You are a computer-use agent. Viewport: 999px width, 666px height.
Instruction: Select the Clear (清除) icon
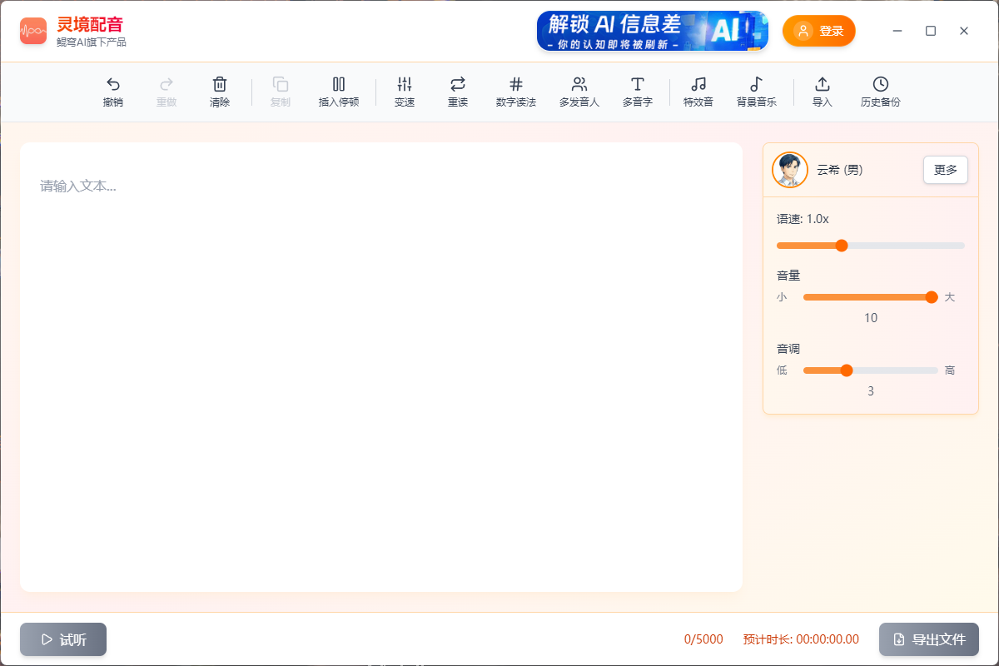pos(219,92)
